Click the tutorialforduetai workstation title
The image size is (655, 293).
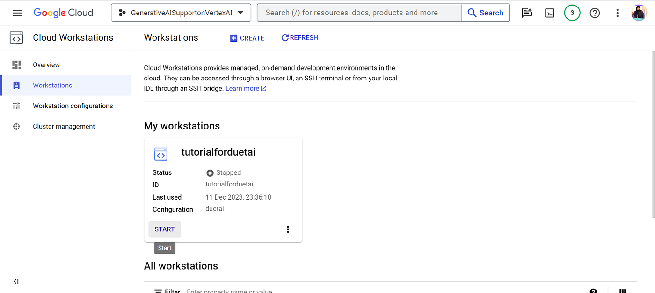(218, 152)
